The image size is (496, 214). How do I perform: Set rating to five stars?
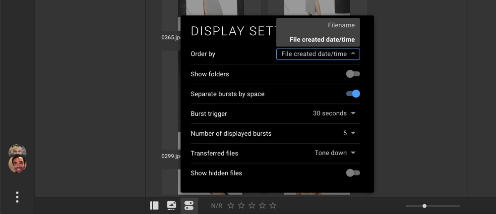(273, 206)
